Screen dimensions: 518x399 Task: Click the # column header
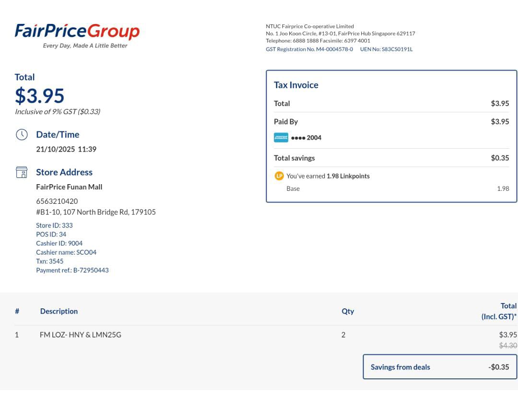[x=17, y=311]
